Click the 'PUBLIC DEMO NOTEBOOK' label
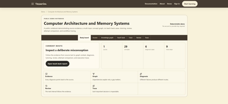Screen dimensions: 228x104 click(x=54, y=19)
